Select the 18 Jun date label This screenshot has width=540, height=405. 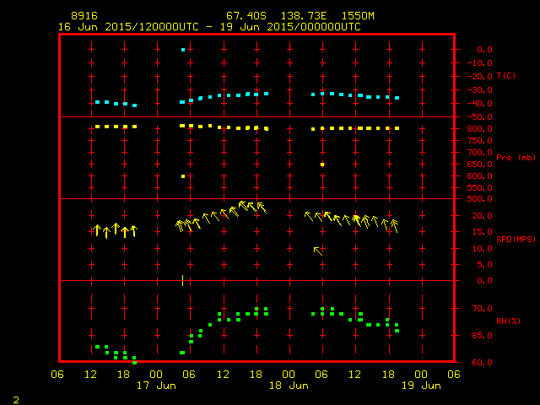pyautogui.click(x=289, y=386)
